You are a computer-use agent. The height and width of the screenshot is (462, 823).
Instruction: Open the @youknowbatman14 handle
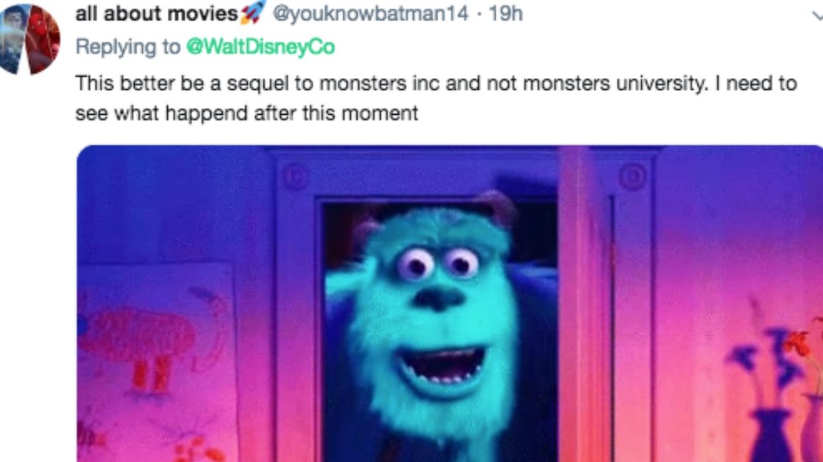coord(370,14)
